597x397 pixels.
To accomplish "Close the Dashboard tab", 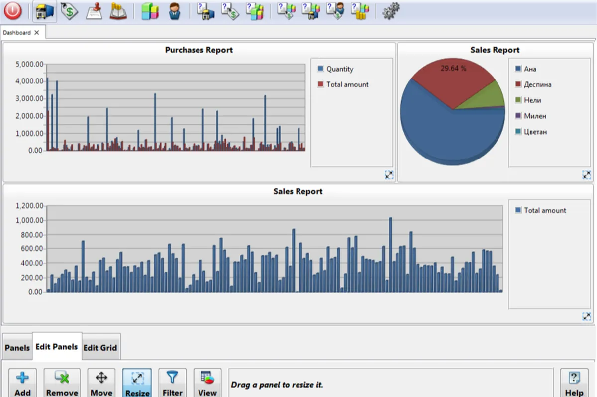I will pos(37,33).
